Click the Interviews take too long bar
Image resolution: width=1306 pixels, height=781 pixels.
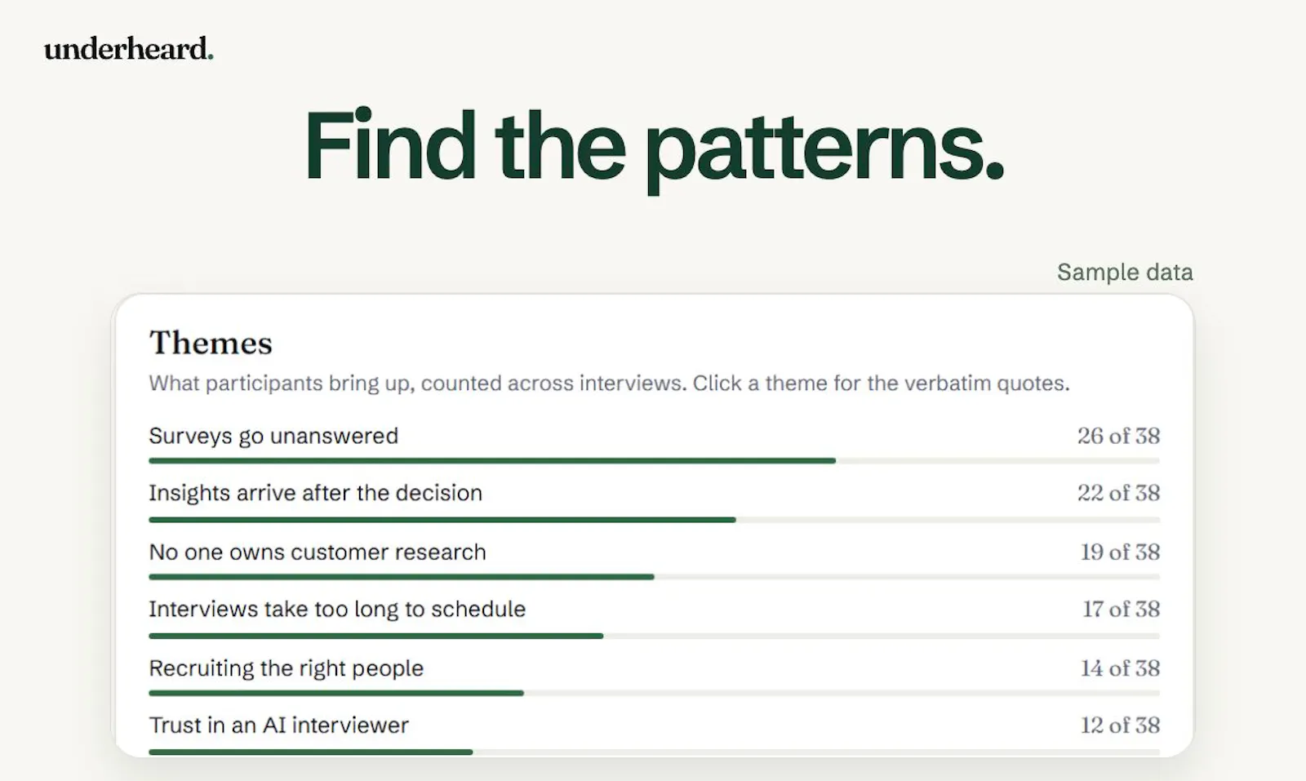click(x=654, y=636)
